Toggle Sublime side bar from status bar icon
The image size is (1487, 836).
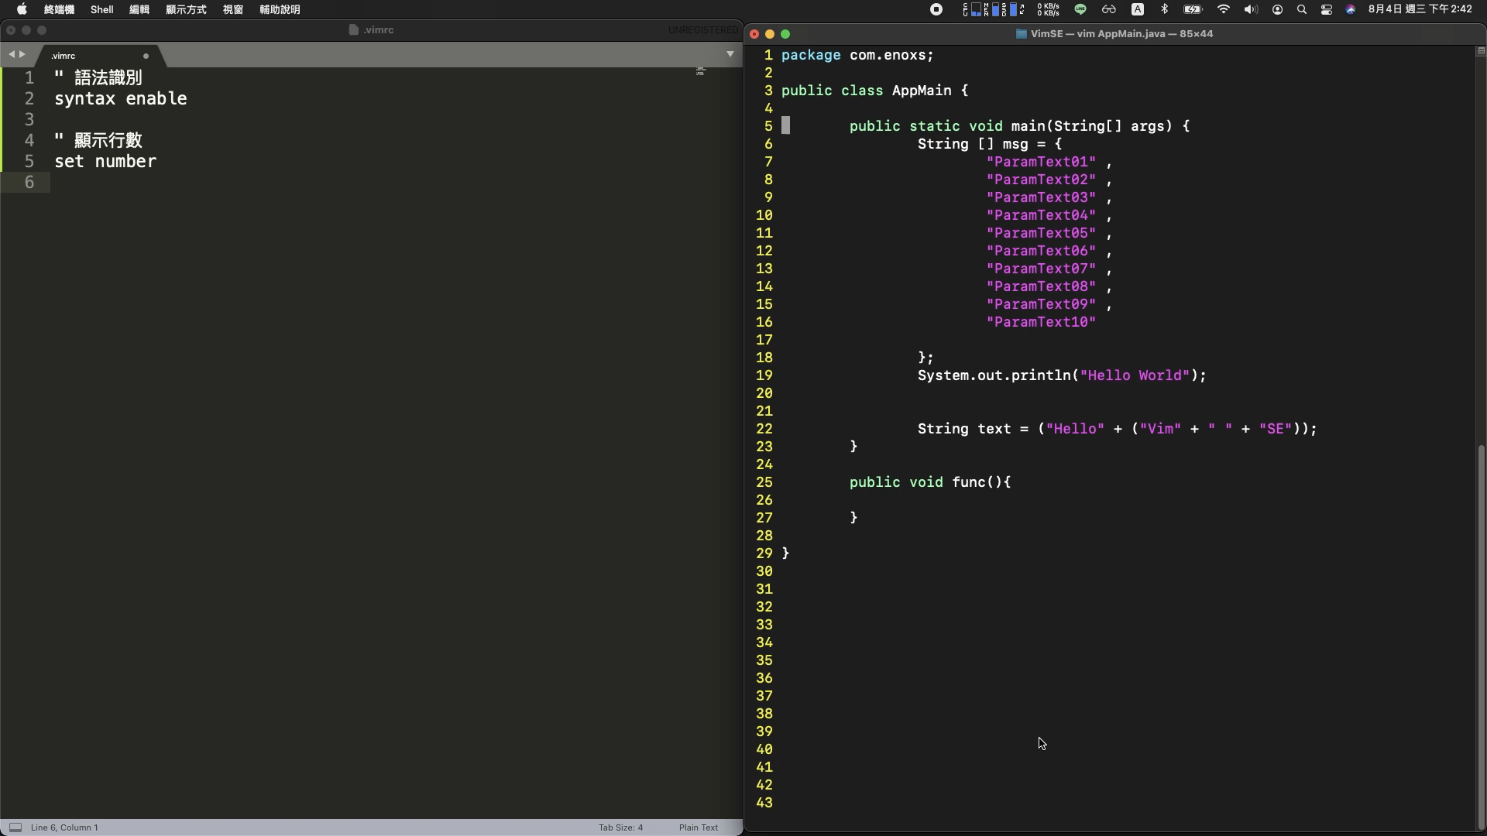15,827
